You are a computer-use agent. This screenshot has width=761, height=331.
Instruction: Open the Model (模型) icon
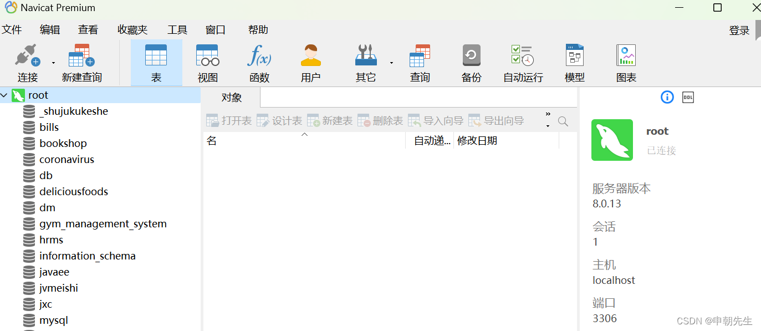(575, 55)
